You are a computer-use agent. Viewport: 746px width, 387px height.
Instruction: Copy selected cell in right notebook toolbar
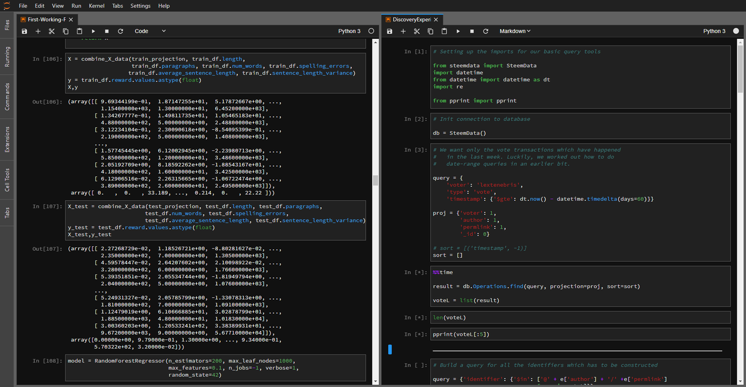[x=430, y=31]
